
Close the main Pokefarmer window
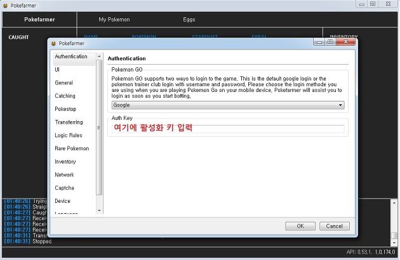coord(388,4)
